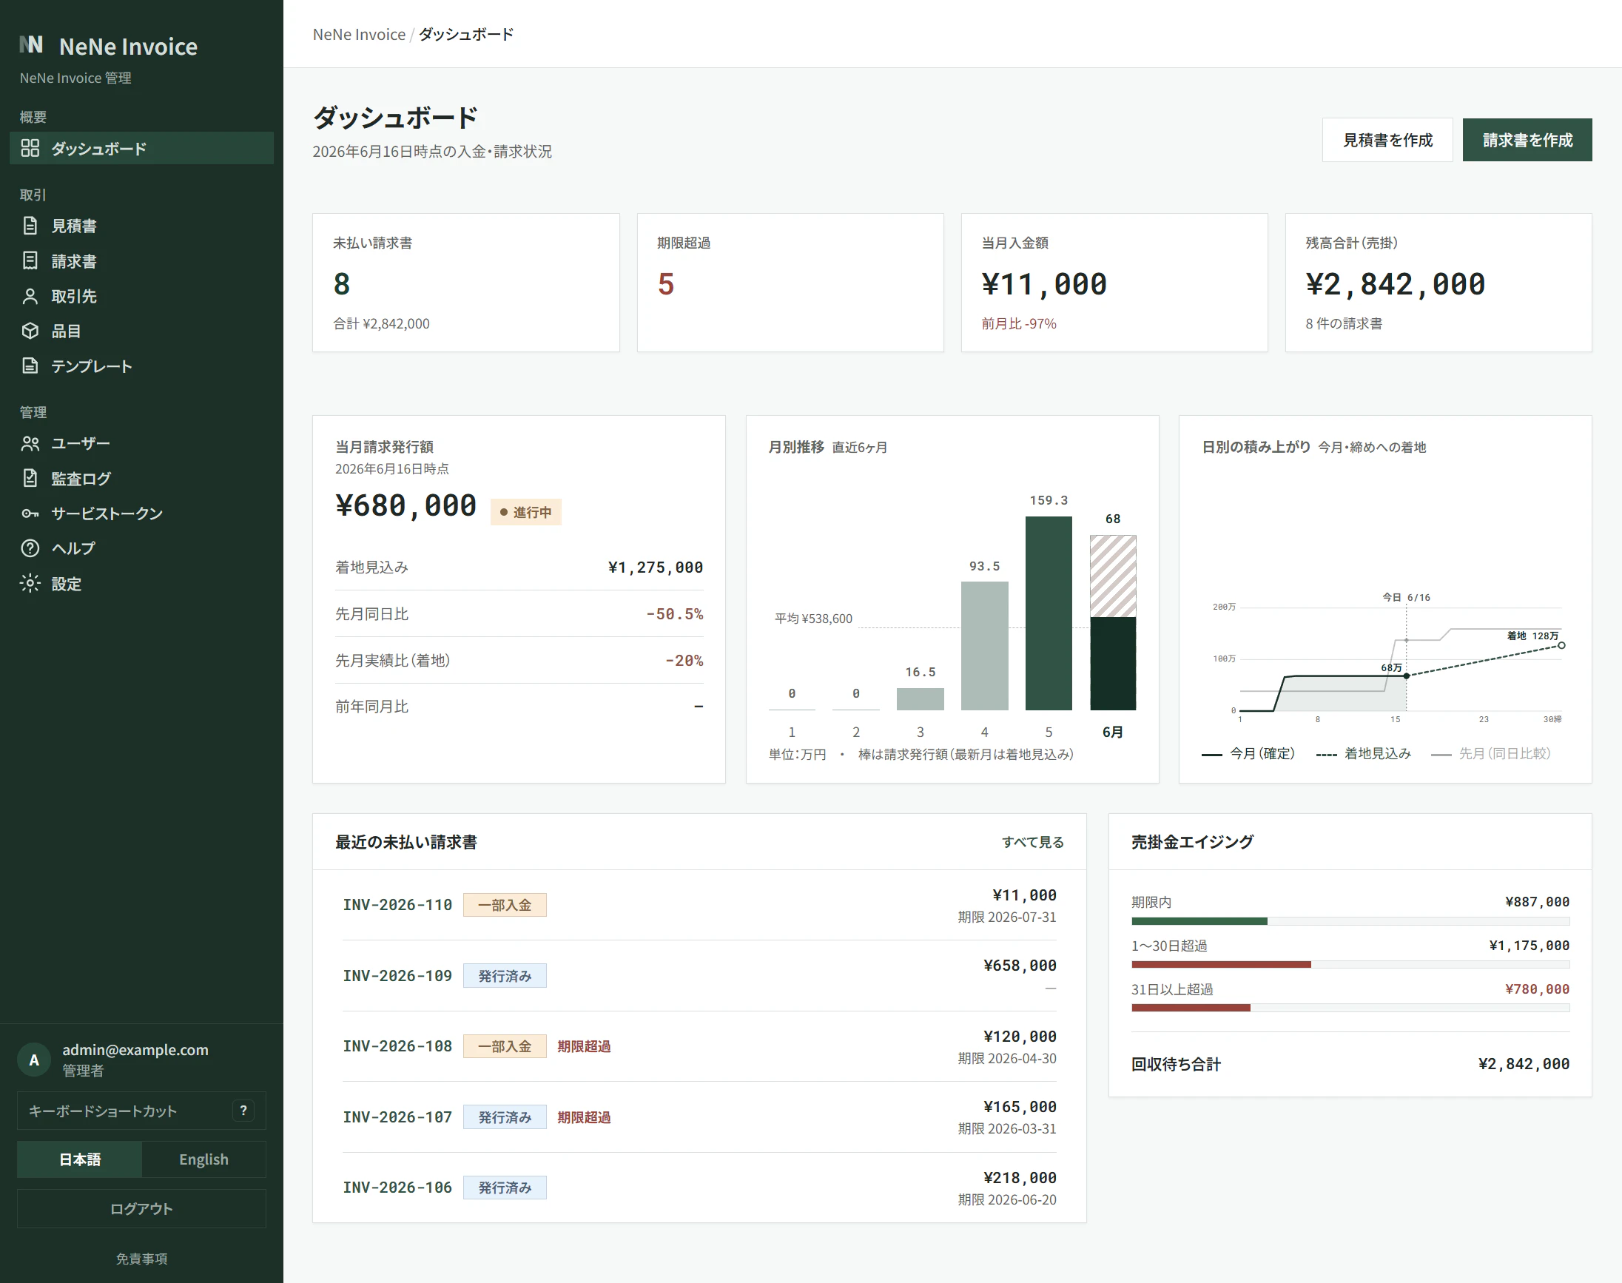The height and width of the screenshot is (1283, 1622).
Task: Click 前月比 -97% text
Action: tap(1019, 324)
